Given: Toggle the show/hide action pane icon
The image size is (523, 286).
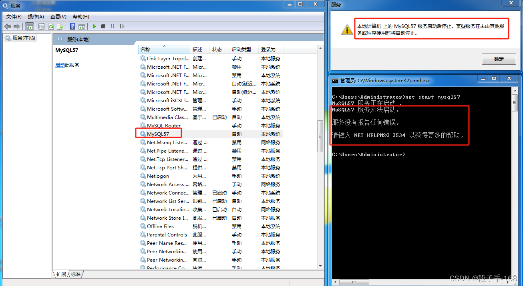Looking at the screenshot, I should click(x=82, y=26).
